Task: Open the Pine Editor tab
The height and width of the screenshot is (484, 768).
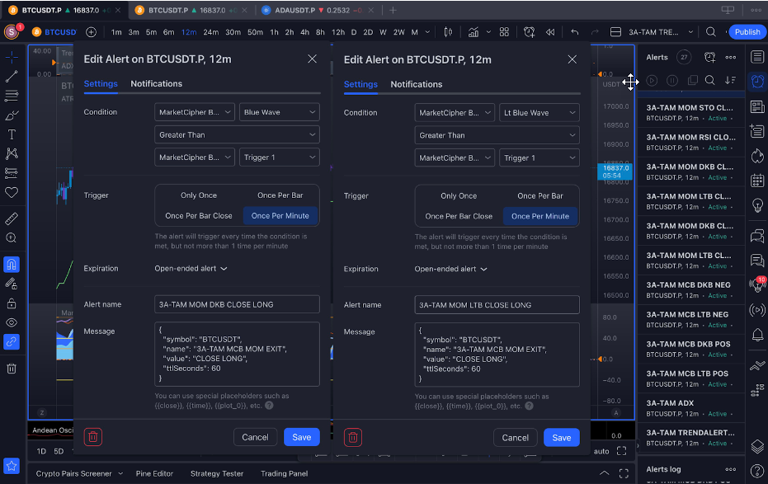Action: [154, 473]
